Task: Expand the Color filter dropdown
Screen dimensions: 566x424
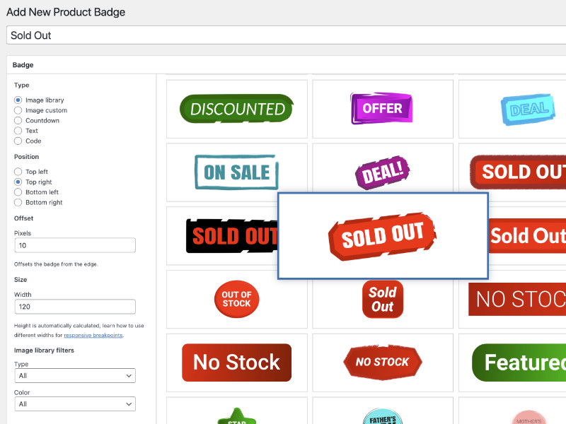Action: coord(75,404)
